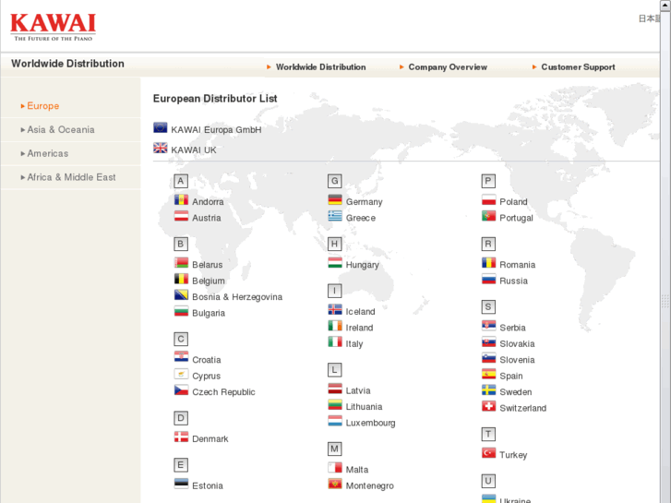
Task: Click the Sweden flag icon
Action: click(488, 390)
